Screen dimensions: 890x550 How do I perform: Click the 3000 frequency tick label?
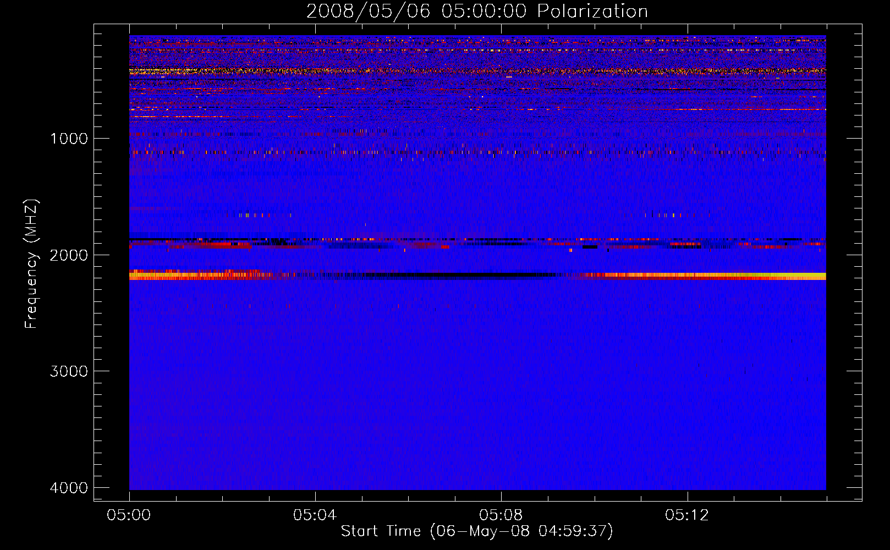(x=69, y=371)
